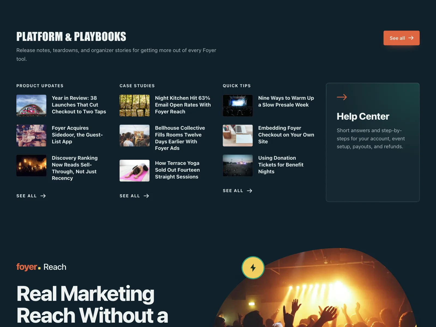
Task: Click See All under Quick Tips
Action: pos(238,191)
